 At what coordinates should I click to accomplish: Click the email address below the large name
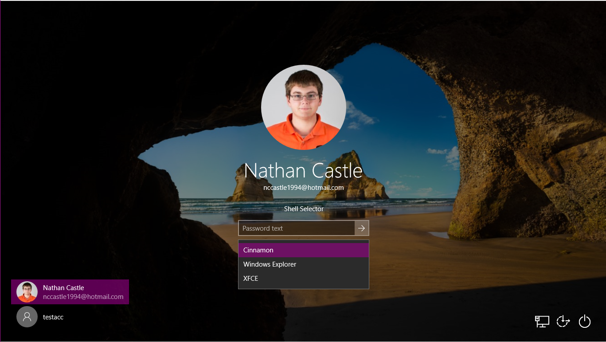(x=303, y=188)
